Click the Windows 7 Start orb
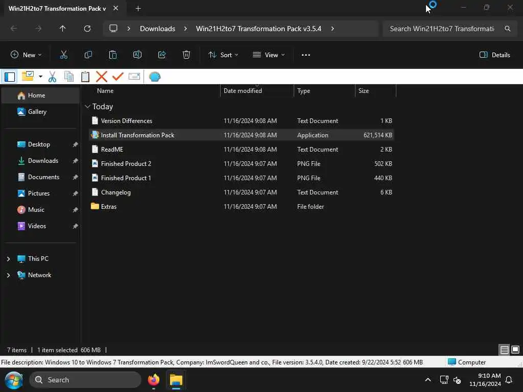Screen dimensions: 523x392 (x=14, y=380)
